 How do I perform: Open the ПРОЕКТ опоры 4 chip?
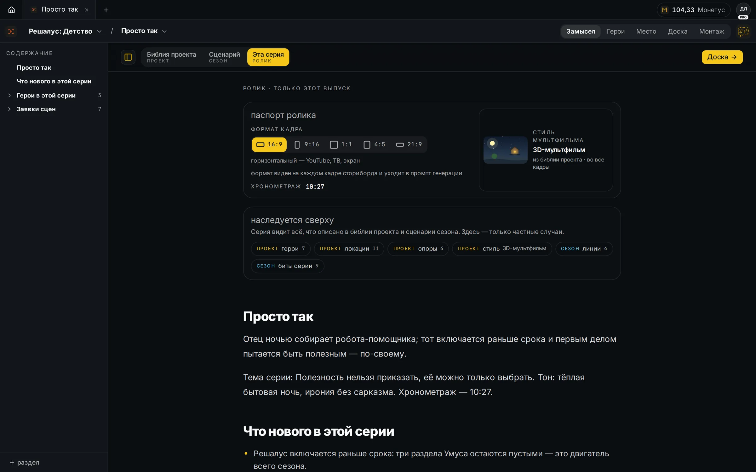[x=418, y=249]
